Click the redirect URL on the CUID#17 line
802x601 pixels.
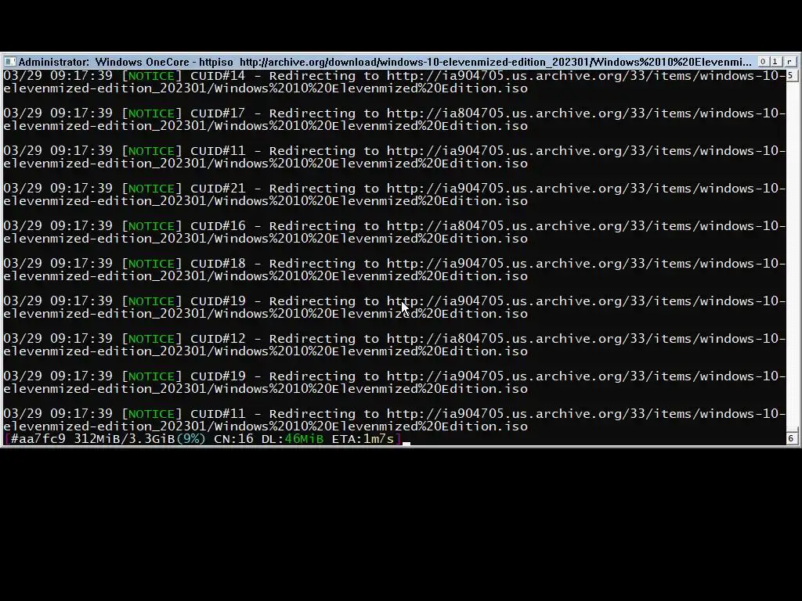tap(586, 113)
